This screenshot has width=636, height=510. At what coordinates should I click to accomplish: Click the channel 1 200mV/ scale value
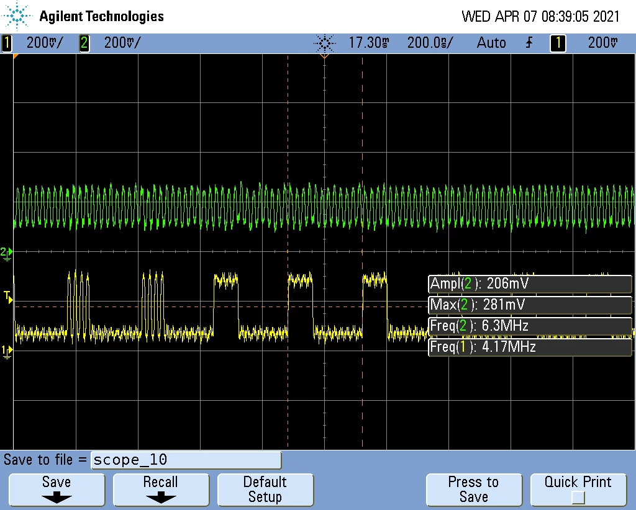(45, 43)
